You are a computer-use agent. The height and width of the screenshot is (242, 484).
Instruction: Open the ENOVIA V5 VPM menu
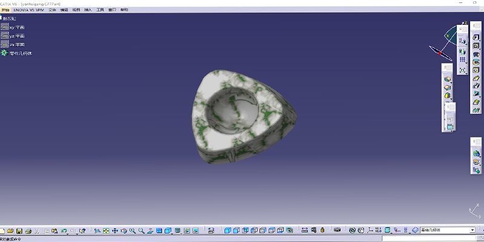click(x=28, y=10)
